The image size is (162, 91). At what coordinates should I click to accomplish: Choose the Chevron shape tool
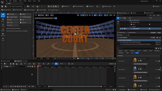[x=25, y=22]
